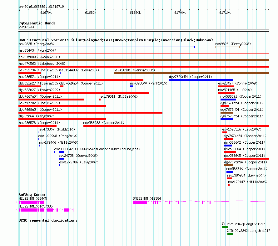
Task: Click nsv586605 (Cooper2011) variant label
Action: [245, 156]
